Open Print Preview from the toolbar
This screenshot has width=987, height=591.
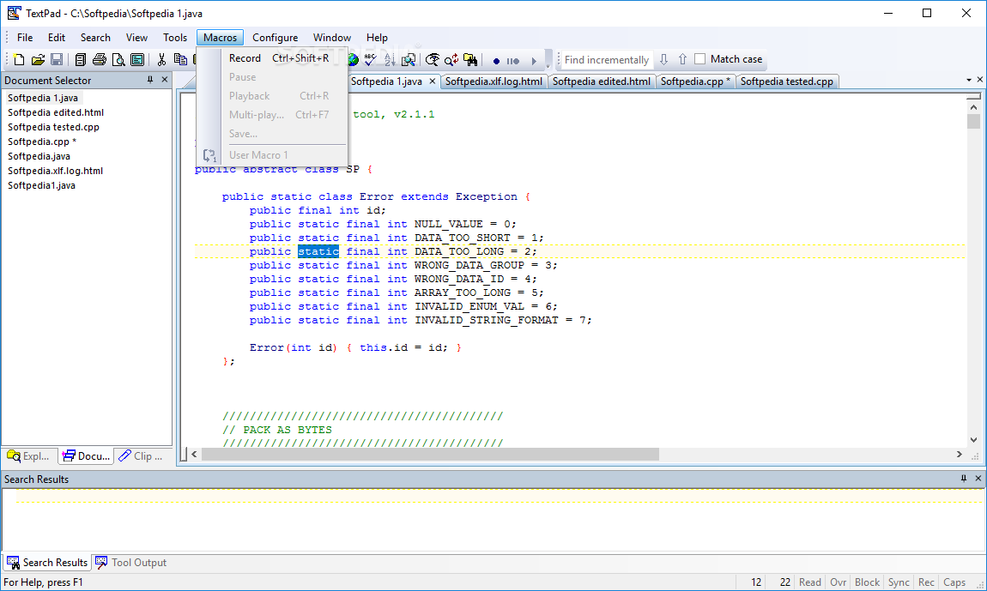pos(118,59)
